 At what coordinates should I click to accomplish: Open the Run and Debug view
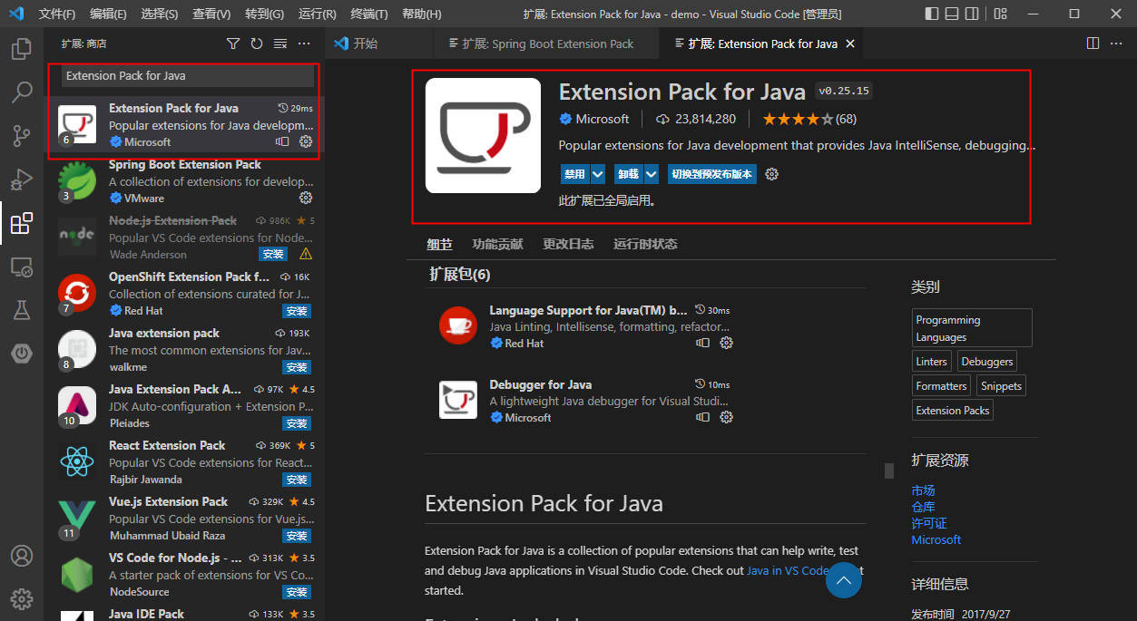(x=22, y=179)
